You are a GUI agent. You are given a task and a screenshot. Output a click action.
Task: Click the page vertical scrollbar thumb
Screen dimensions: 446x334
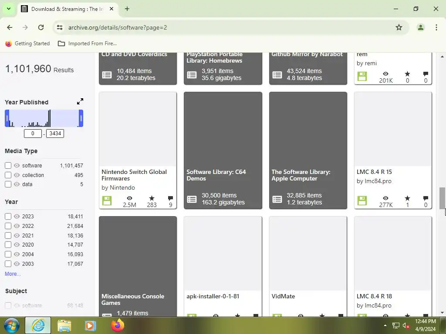point(442,198)
